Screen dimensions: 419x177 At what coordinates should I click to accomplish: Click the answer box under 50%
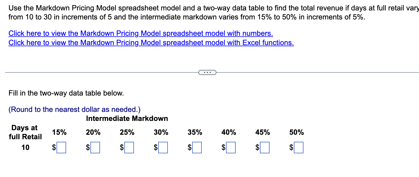299,147
